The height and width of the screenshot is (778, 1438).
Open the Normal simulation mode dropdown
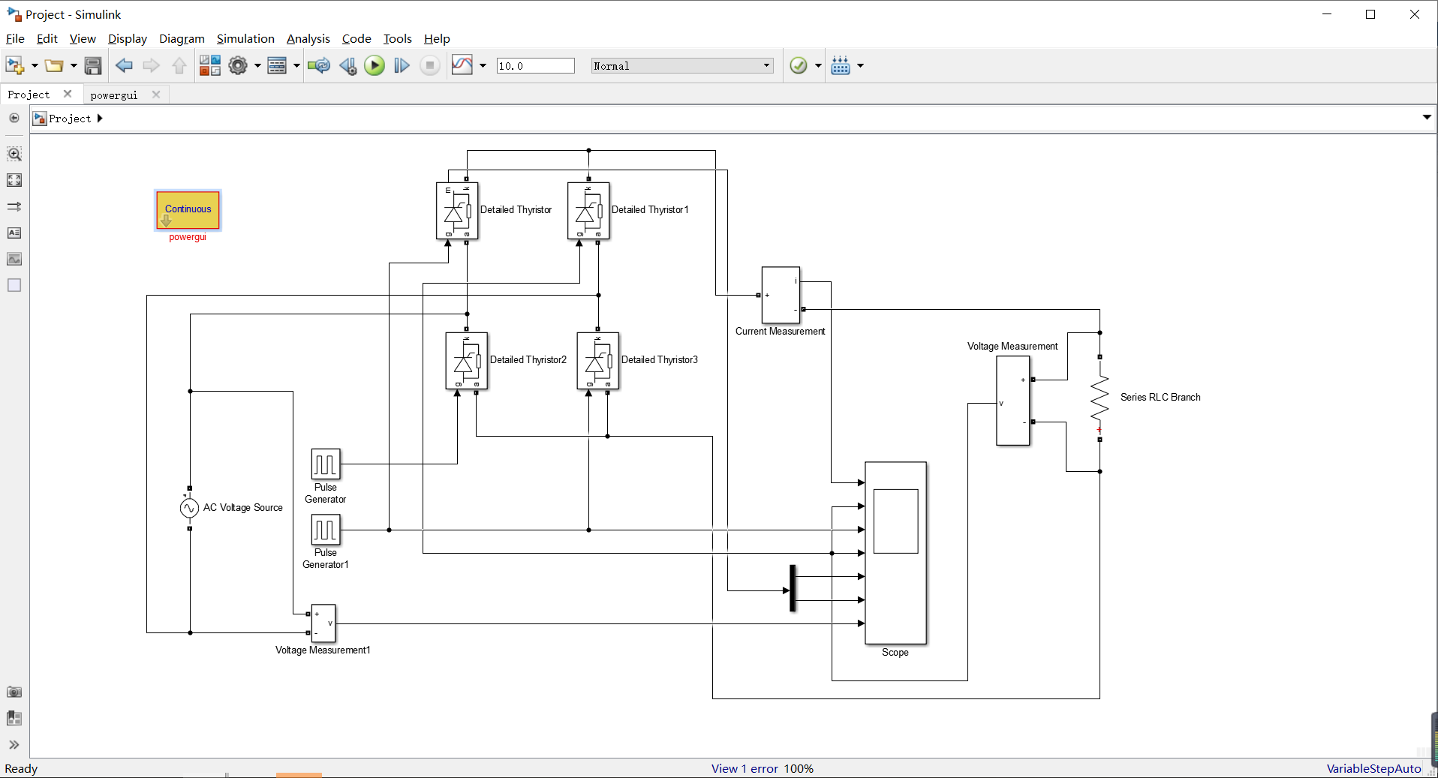[682, 66]
